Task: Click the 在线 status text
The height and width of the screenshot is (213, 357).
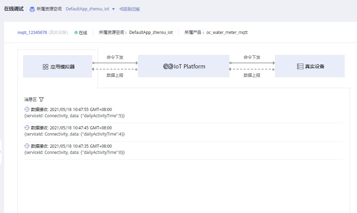Action: [83, 33]
